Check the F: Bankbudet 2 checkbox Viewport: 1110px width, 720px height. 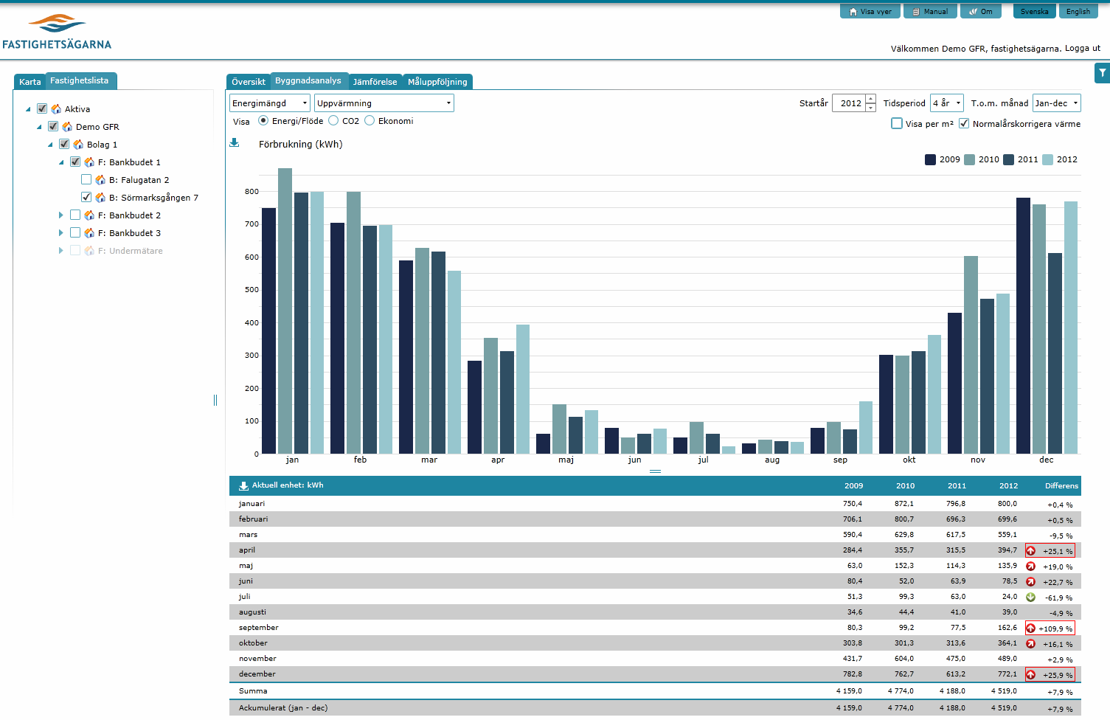(75, 215)
